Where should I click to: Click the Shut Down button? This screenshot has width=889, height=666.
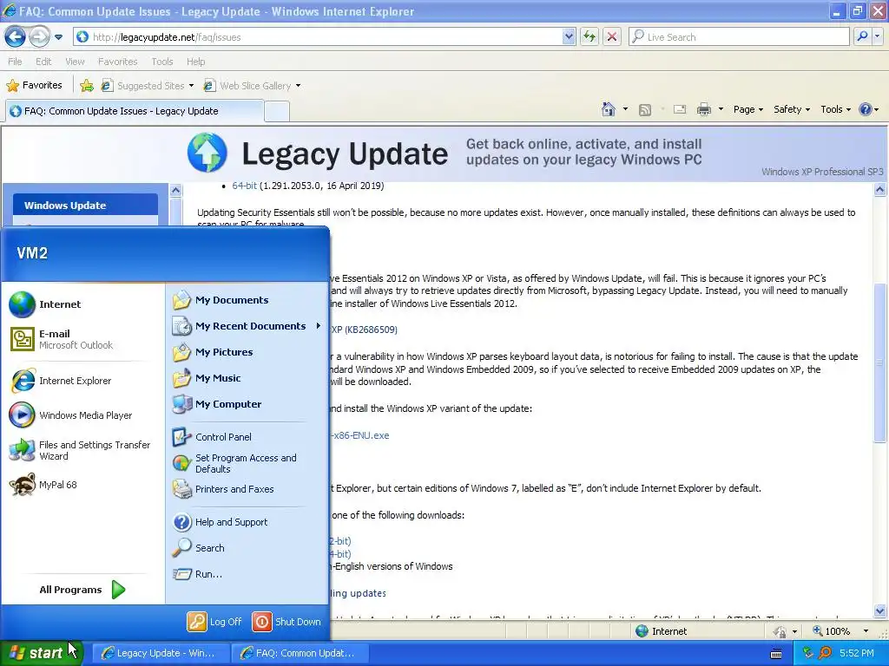tap(286, 622)
